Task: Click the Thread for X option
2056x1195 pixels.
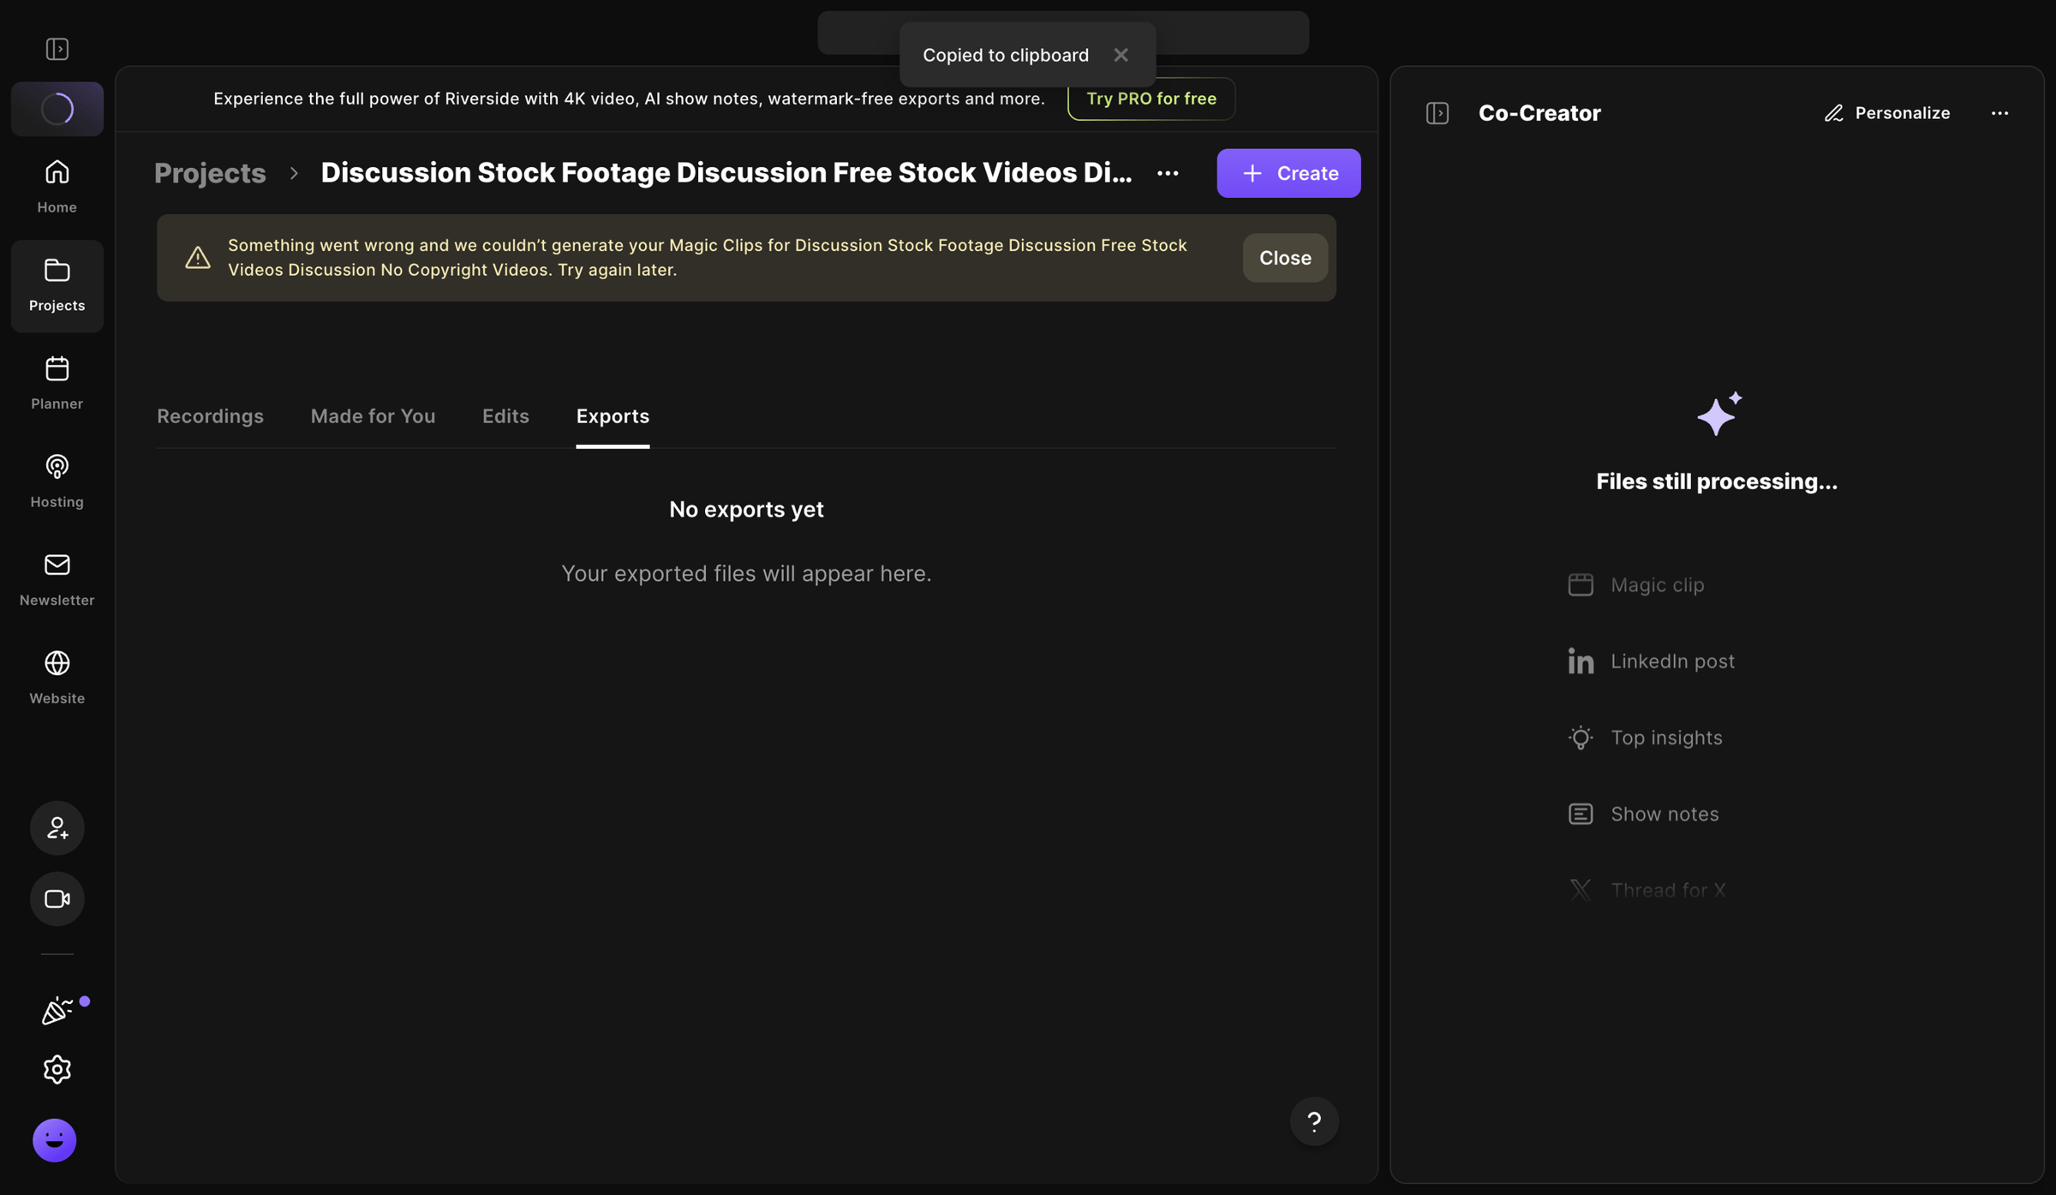Action: coord(1647,890)
